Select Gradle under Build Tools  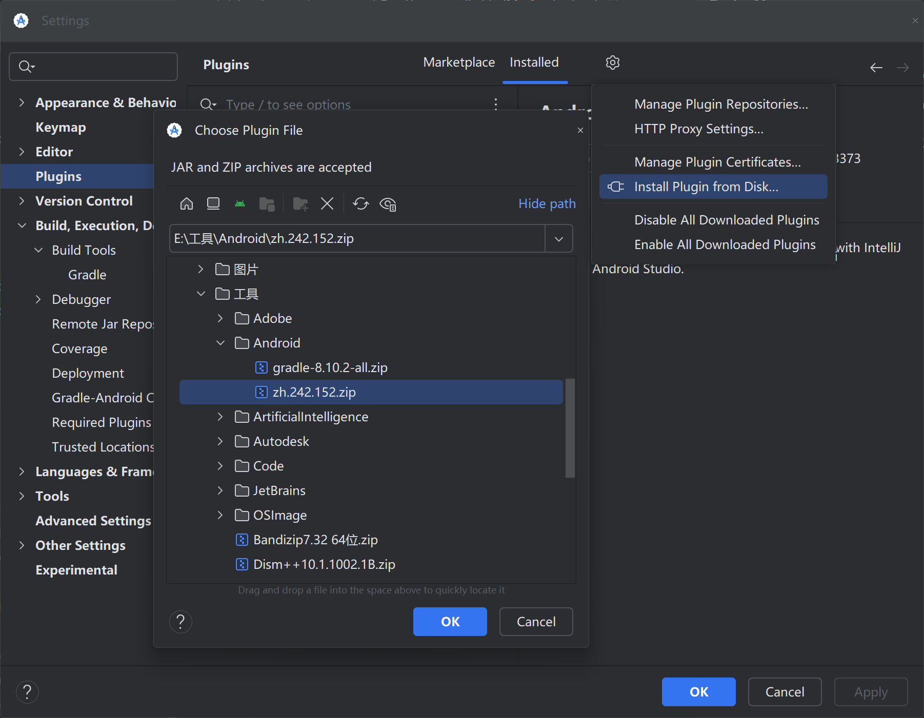[x=87, y=275]
